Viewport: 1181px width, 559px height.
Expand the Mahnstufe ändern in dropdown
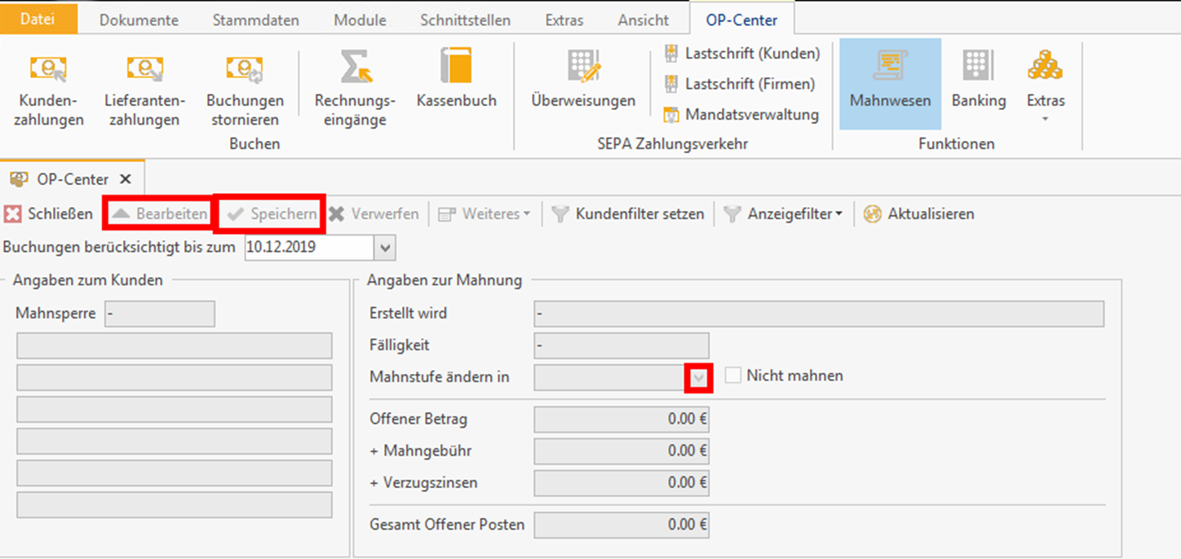tap(699, 378)
